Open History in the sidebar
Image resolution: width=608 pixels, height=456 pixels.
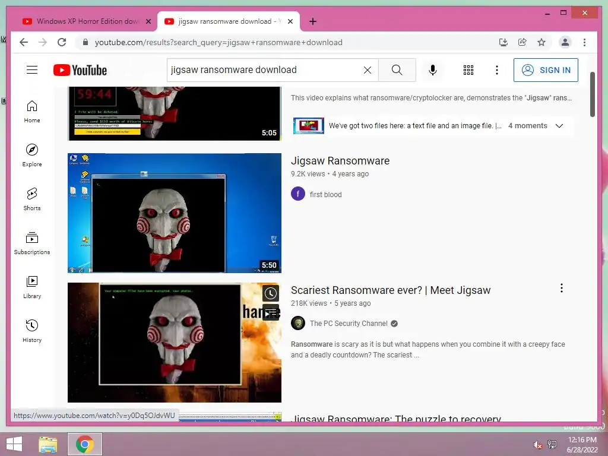(32, 331)
